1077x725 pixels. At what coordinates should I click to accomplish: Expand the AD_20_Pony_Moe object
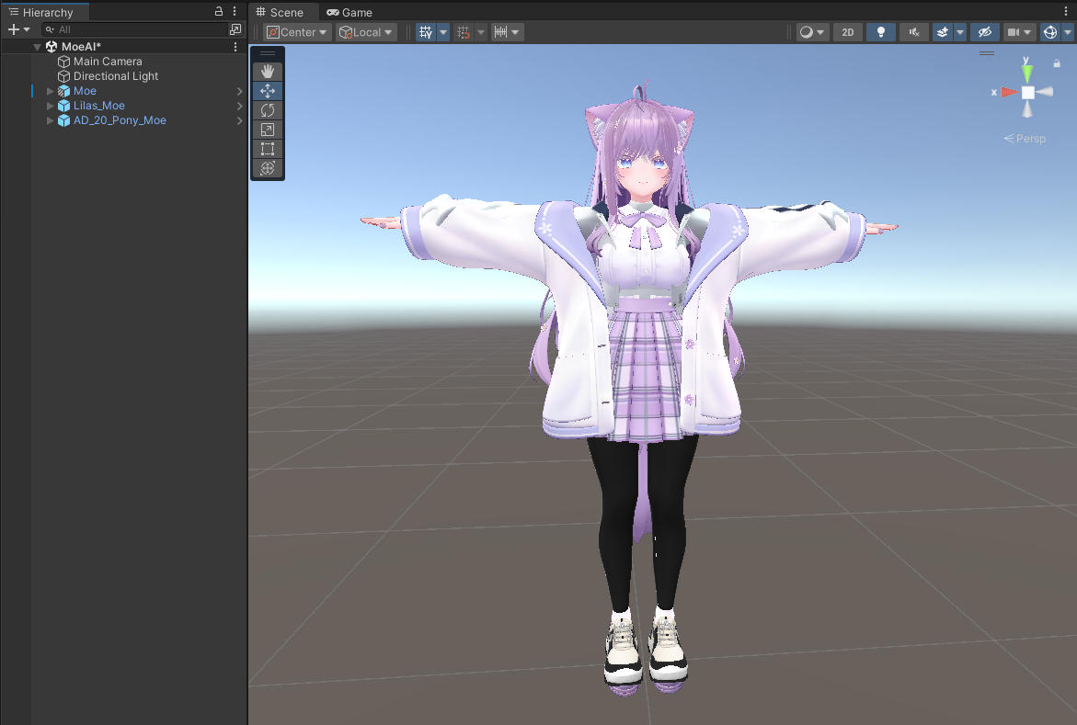pyautogui.click(x=51, y=120)
